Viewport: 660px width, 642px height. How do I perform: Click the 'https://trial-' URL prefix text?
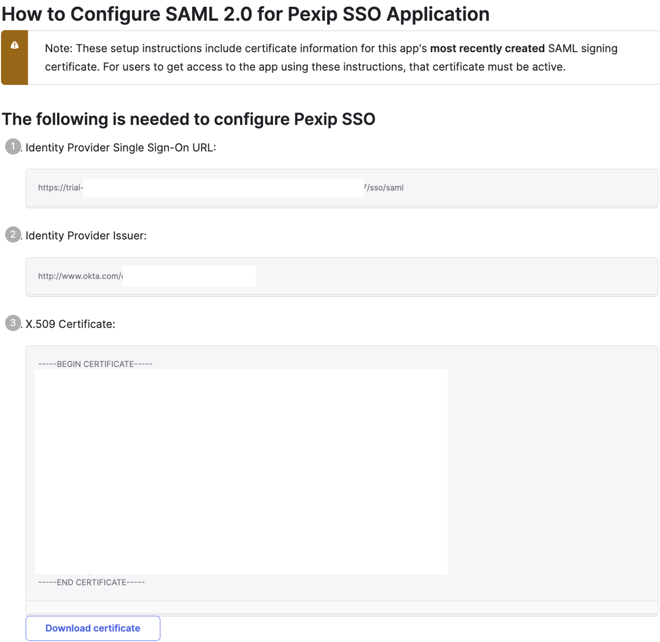[60, 188]
